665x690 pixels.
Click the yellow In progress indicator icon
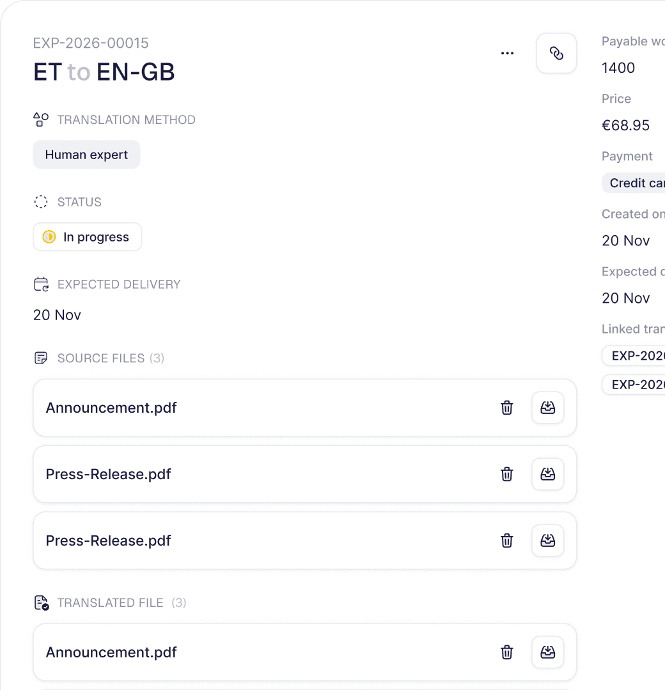point(49,237)
